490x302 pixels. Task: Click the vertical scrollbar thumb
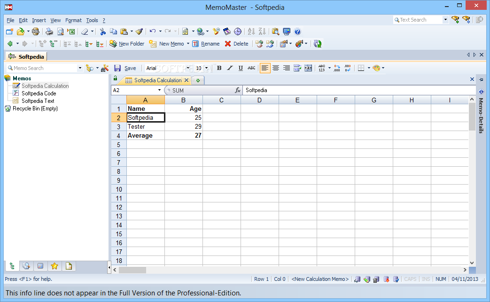click(472, 116)
